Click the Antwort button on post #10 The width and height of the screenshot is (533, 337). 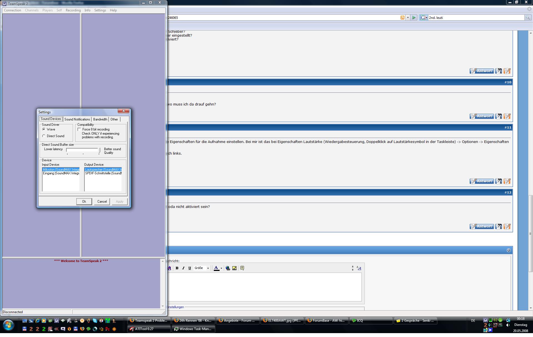(x=482, y=116)
